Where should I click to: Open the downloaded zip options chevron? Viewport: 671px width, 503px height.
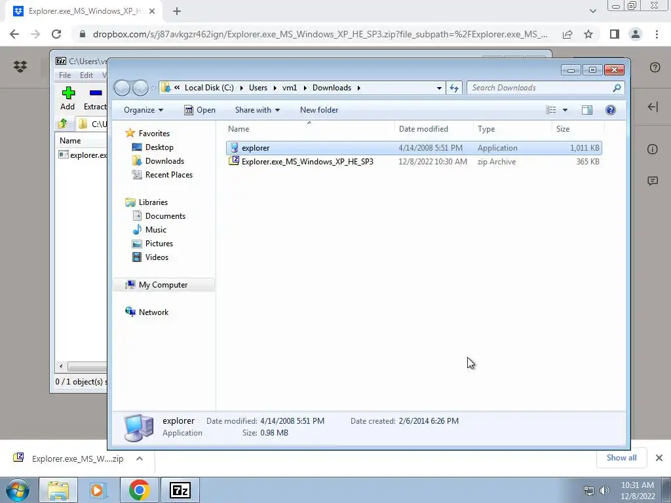(140, 458)
